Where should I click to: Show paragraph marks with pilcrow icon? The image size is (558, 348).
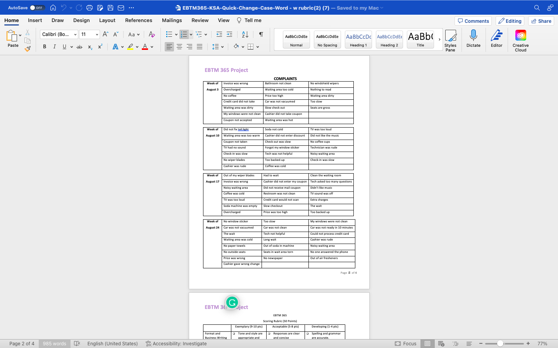(x=261, y=34)
